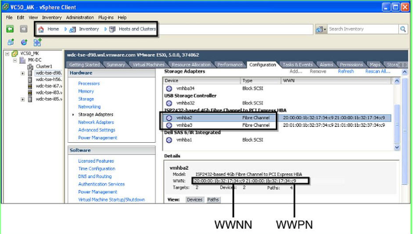
Task: Switch to the Getting Started tab
Action: click(84, 65)
